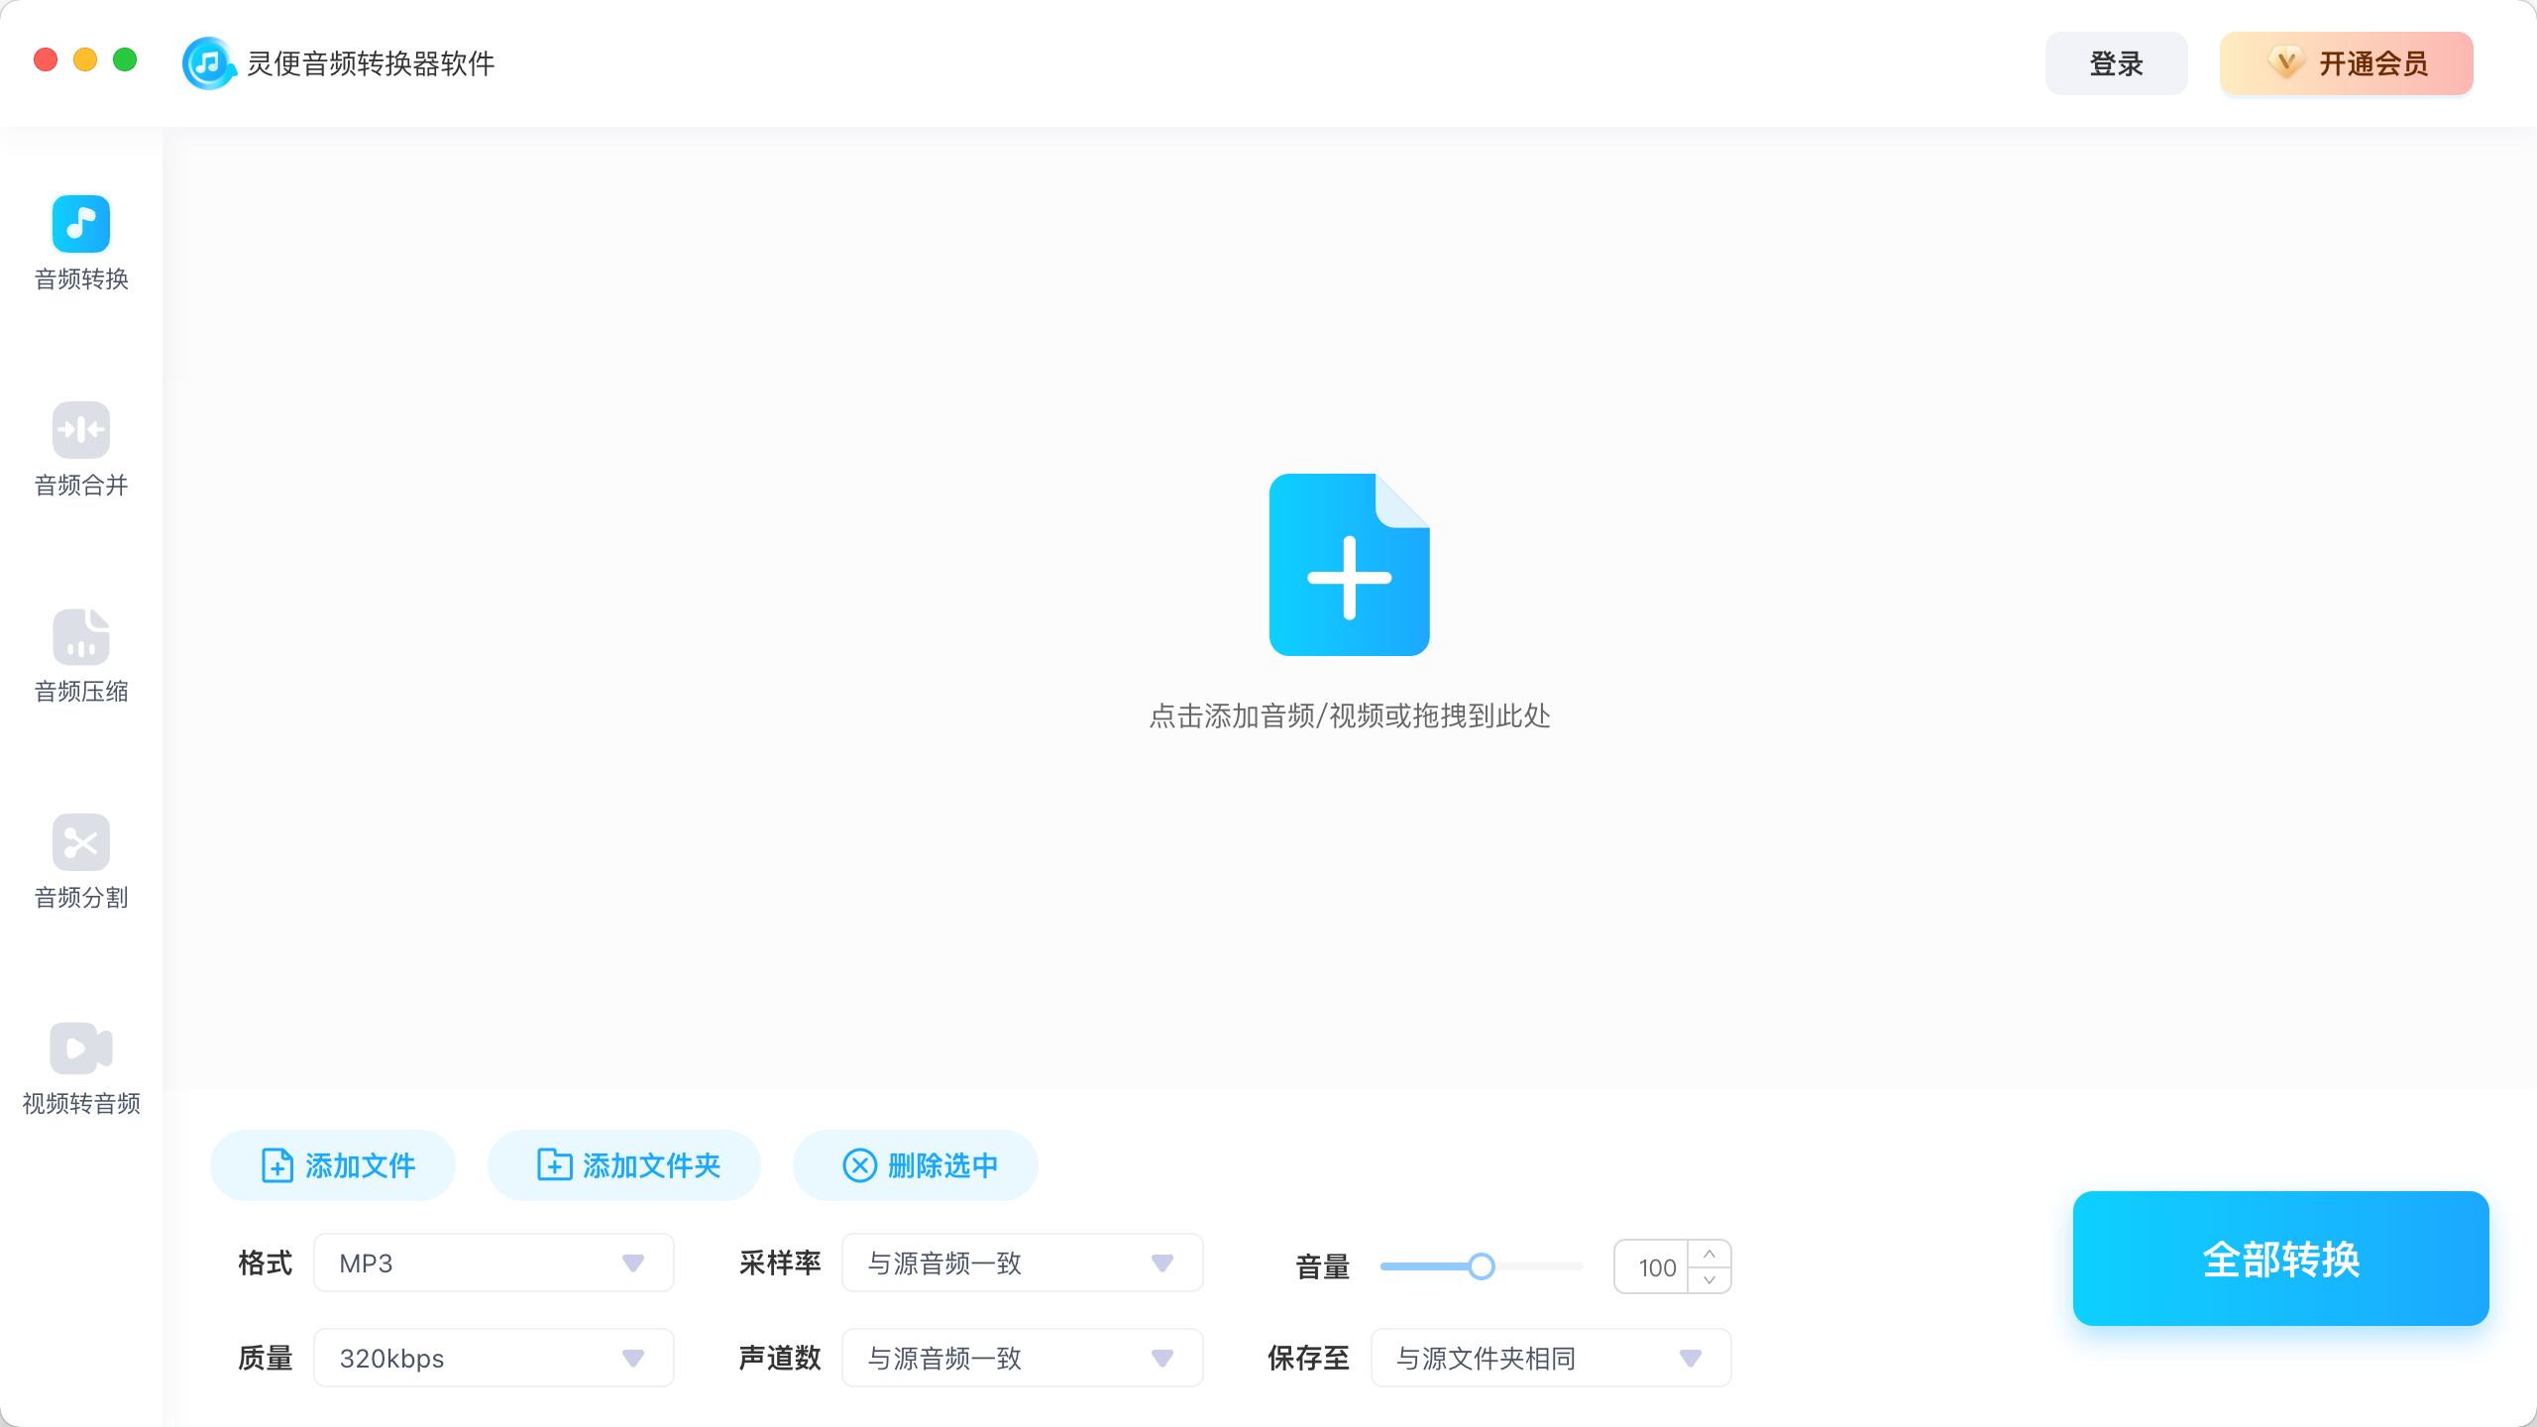Increase volume using the 100 stepper up arrow
2537x1427 pixels.
1710,1254
